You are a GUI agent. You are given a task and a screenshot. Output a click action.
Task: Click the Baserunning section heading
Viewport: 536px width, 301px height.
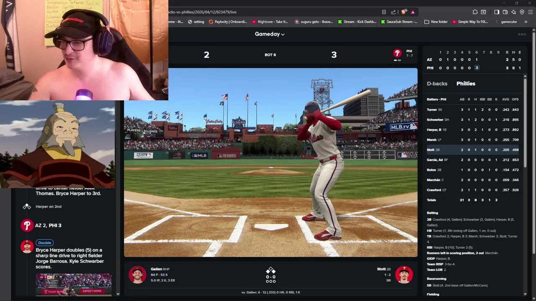click(436, 279)
